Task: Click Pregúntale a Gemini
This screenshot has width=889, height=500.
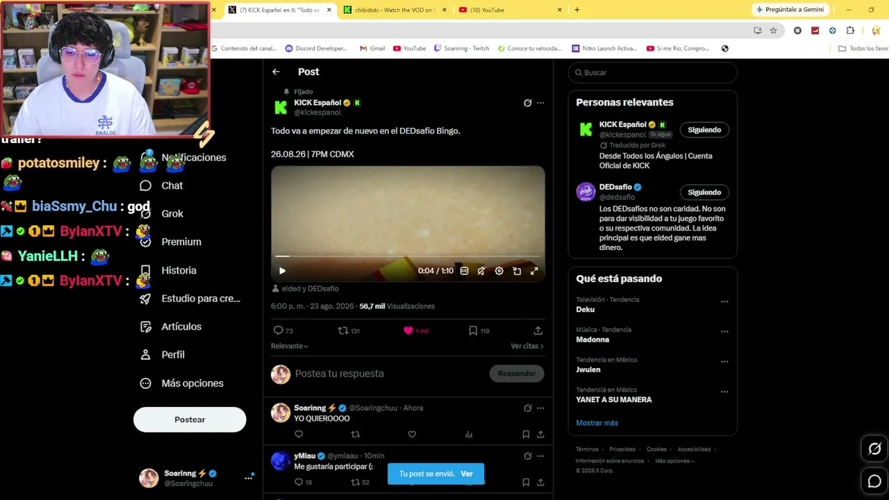Action: [790, 10]
